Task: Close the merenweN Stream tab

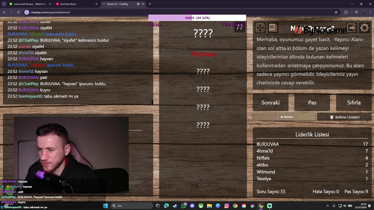Action: click(x=50, y=4)
